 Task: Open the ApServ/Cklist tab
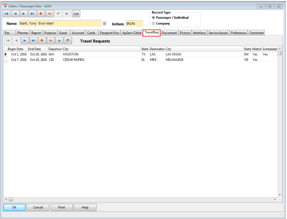[132, 33]
